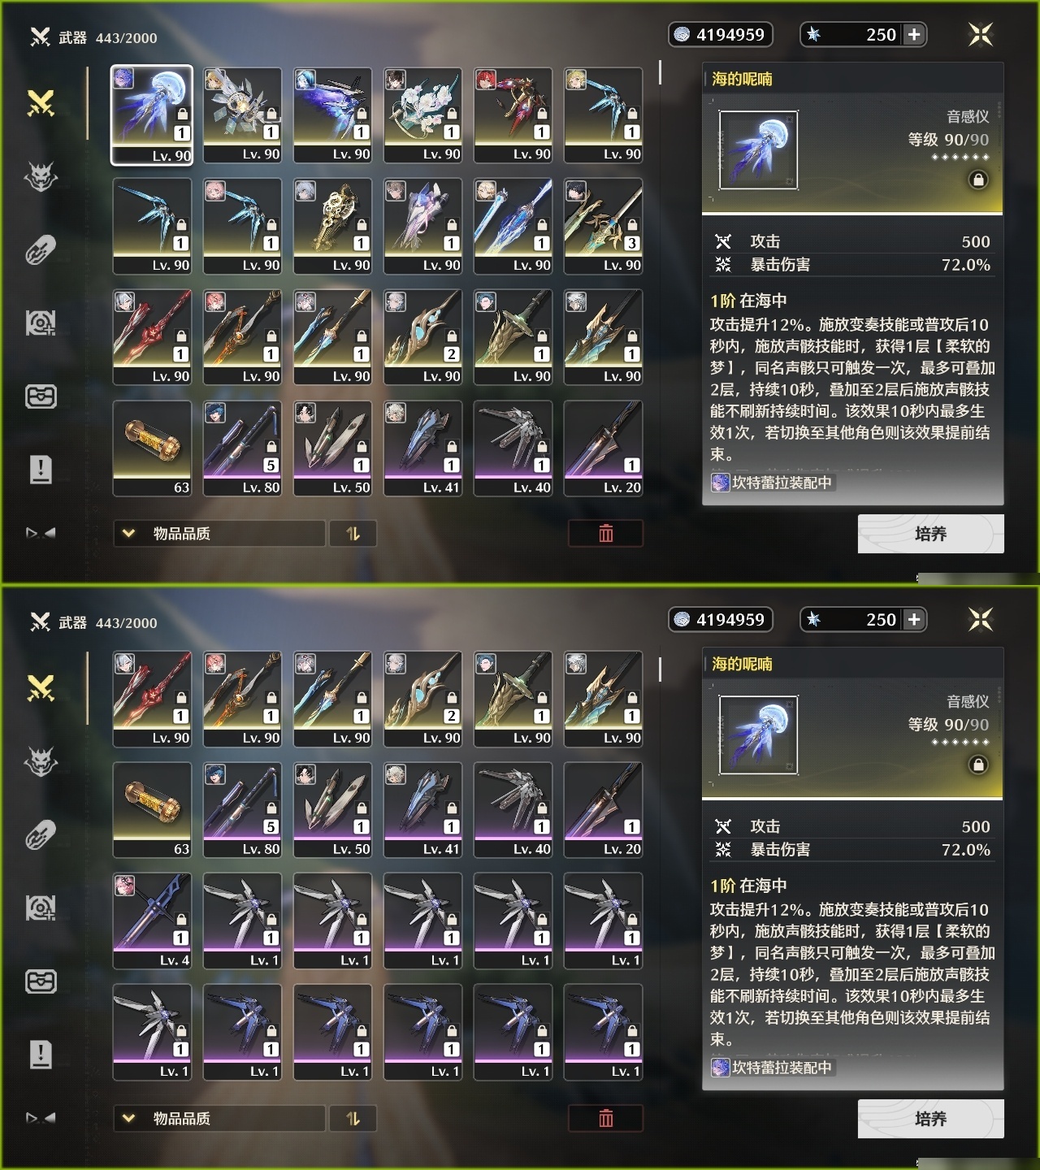Select the weapons tab icon in upper sidebar
Viewport: 1040px width, 1170px height.
41,103
